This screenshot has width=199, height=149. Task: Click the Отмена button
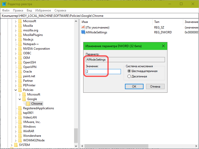click(155, 86)
